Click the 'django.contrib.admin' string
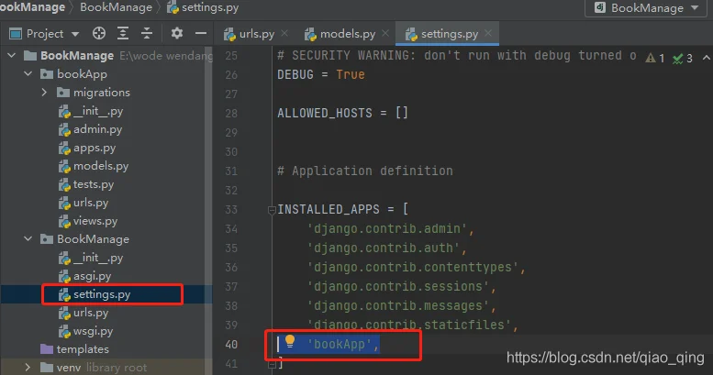The height and width of the screenshot is (375, 713). click(387, 228)
